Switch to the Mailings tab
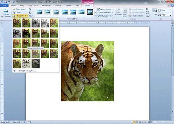Viewport: 174px width, 124px height. (x=58, y=5)
